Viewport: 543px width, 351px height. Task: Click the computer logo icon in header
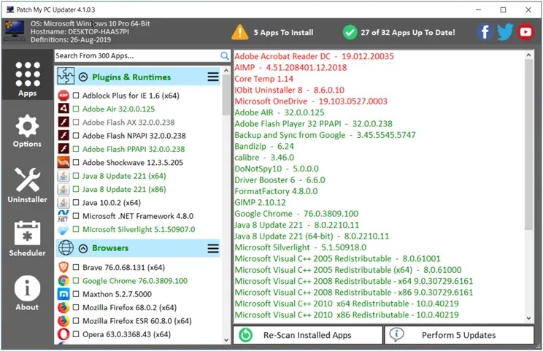[x=15, y=31]
